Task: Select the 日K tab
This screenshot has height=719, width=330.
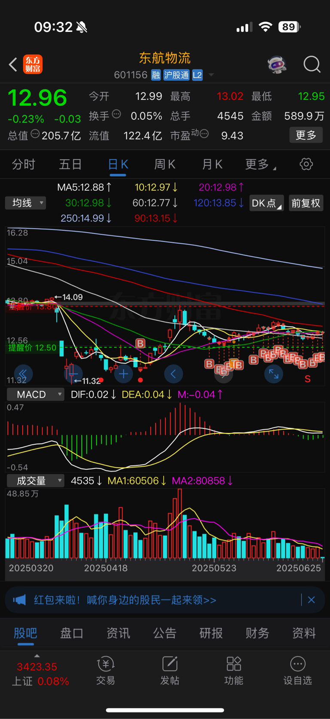Action: (x=118, y=164)
